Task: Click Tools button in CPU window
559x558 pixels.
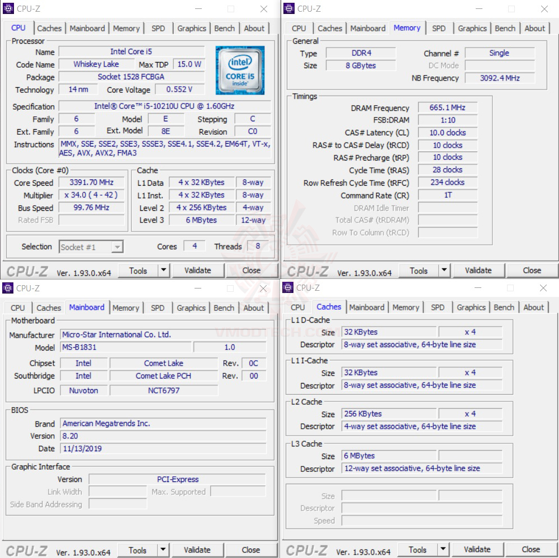Action: coord(138,271)
